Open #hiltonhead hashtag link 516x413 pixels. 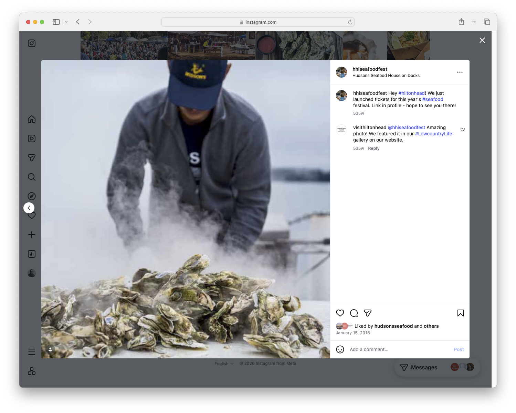(412, 93)
